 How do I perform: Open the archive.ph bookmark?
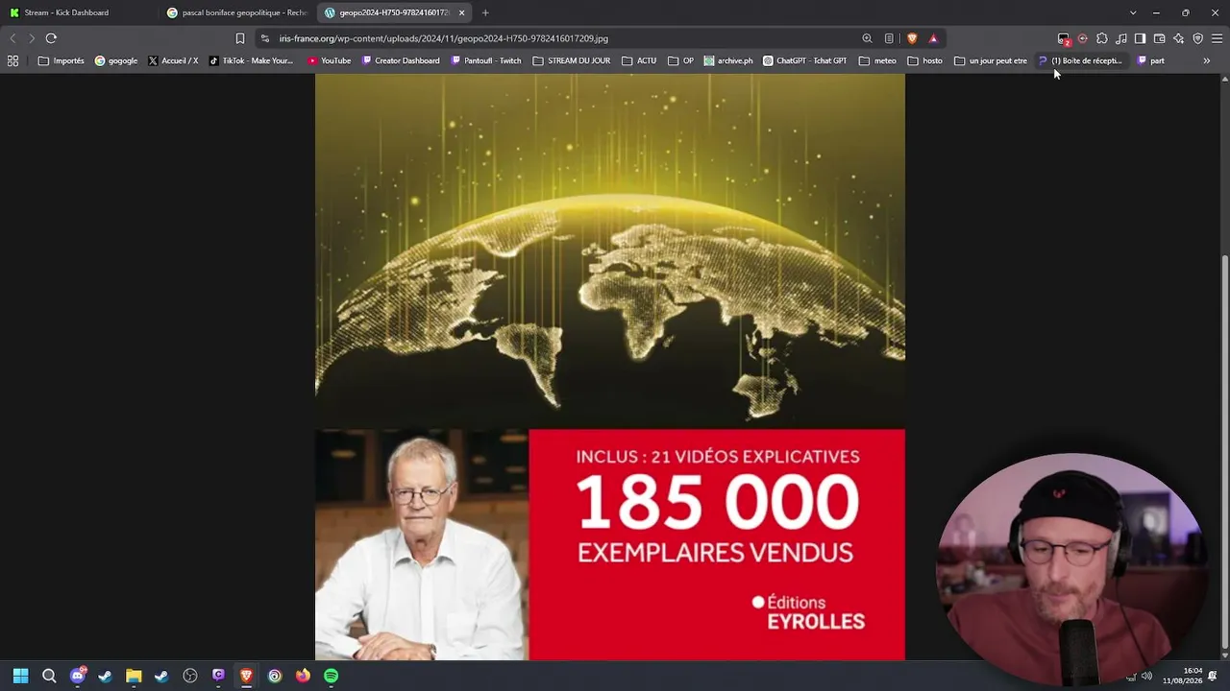click(x=728, y=60)
